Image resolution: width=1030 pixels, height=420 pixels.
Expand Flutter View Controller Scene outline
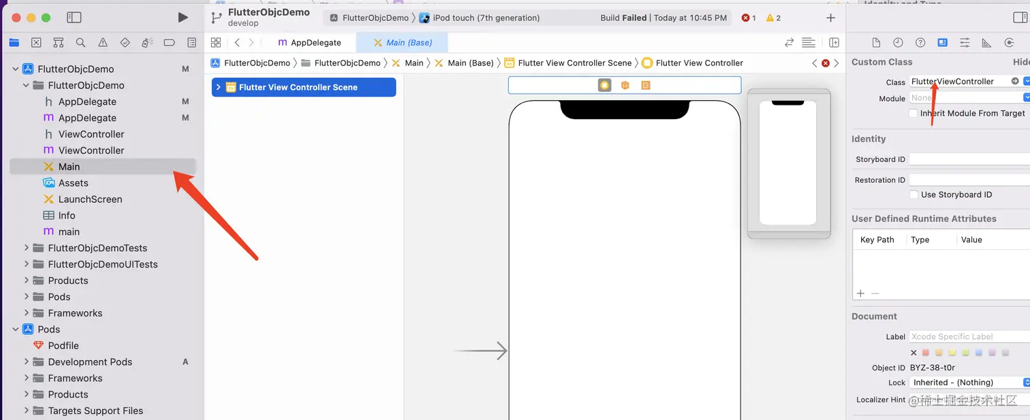point(218,87)
